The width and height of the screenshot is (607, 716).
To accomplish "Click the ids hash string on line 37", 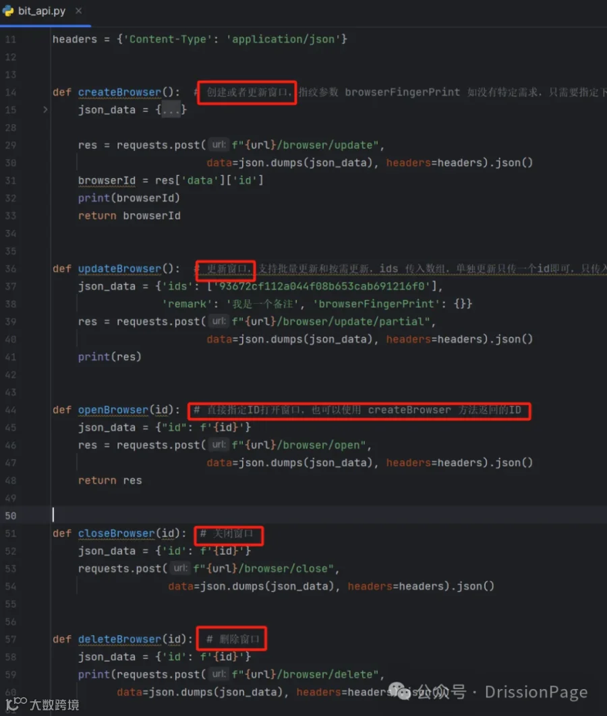I will point(322,287).
